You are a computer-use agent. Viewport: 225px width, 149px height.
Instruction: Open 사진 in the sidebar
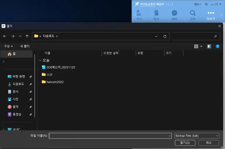pos(13,99)
